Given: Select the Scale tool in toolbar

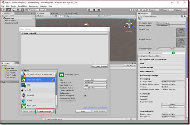Looking at the screenshot, I should (x=18, y=10).
